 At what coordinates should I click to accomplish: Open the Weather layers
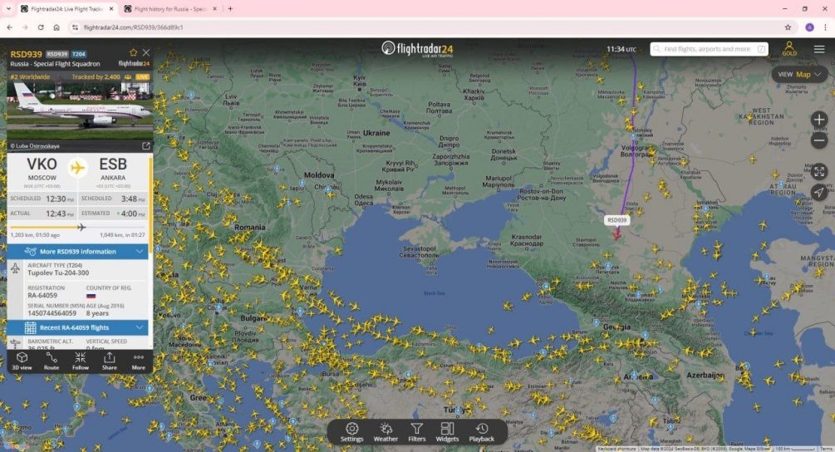pos(386,432)
